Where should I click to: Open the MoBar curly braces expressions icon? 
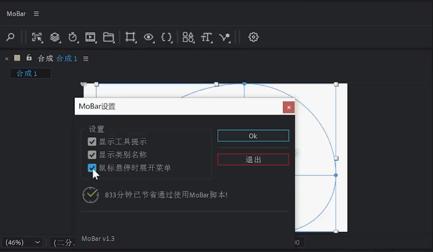tap(167, 37)
